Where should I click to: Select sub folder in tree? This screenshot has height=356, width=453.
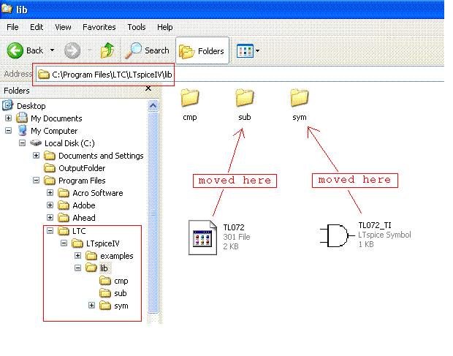coord(120,293)
